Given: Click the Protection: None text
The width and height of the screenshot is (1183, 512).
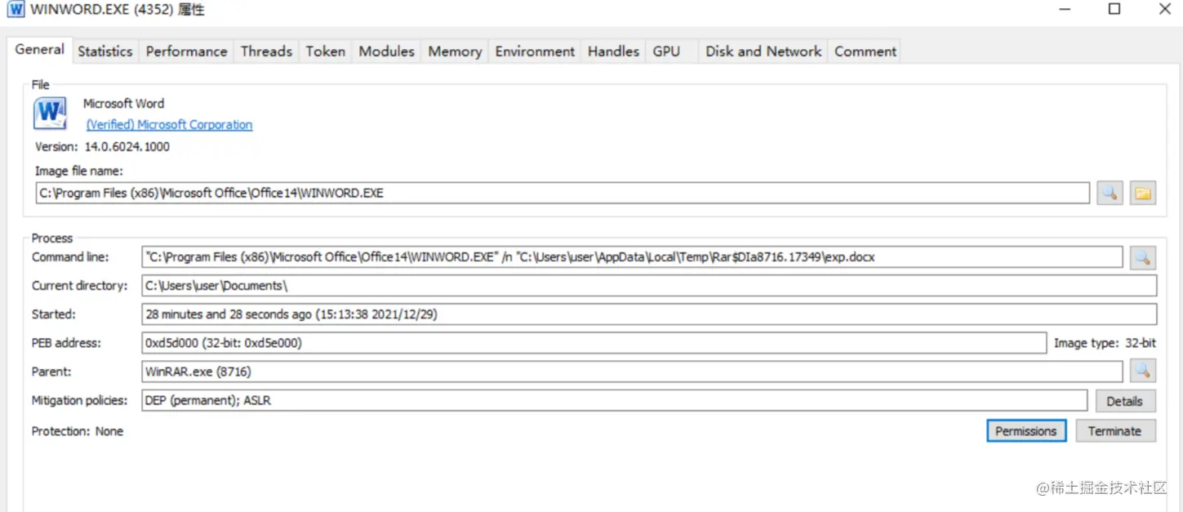Looking at the screenshot, I should 78,431.
